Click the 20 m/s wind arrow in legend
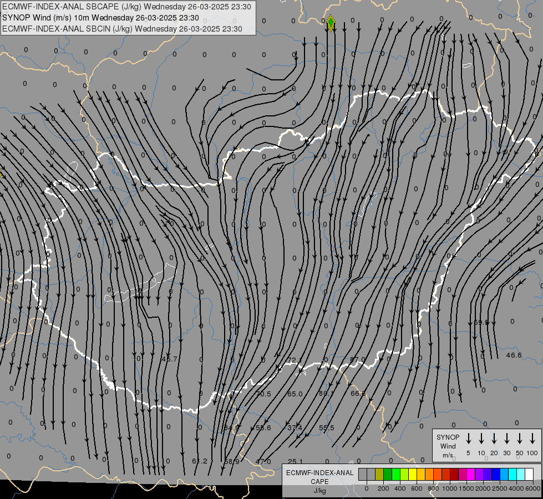543x499 pixels. 494,439
